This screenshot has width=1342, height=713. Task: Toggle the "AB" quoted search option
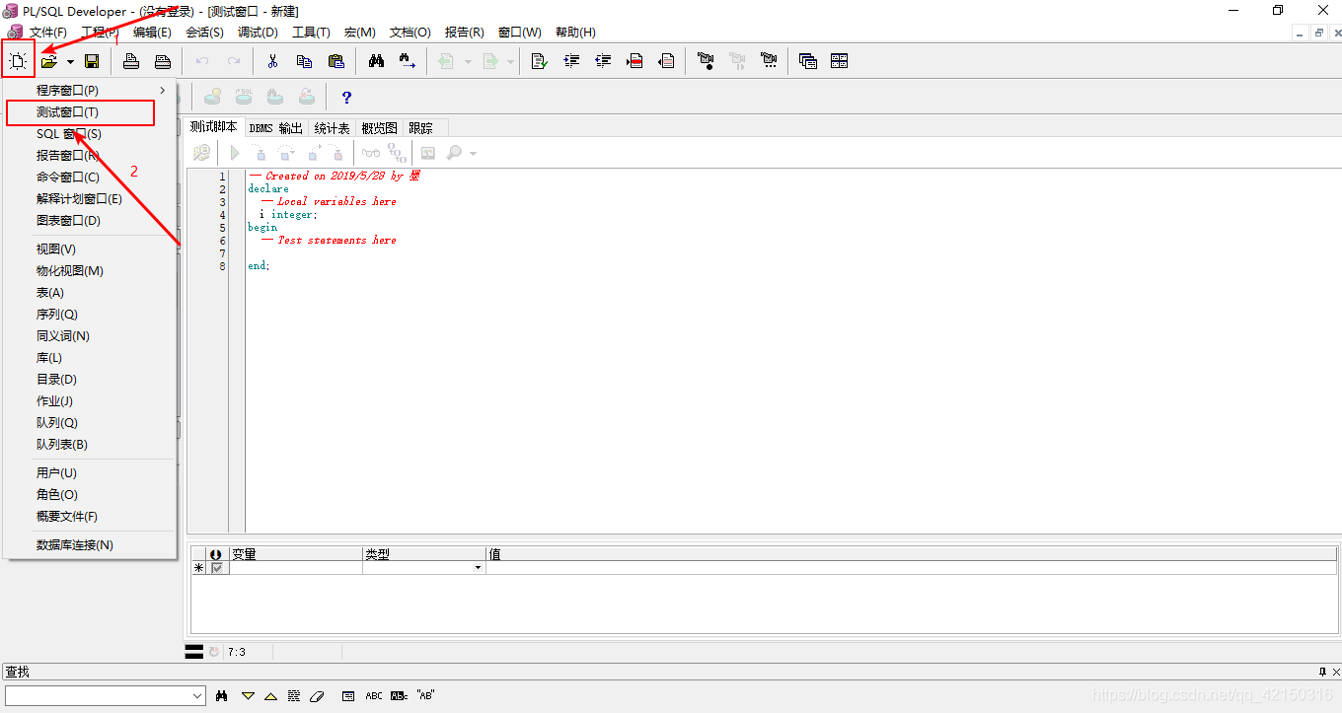[425, 695]
